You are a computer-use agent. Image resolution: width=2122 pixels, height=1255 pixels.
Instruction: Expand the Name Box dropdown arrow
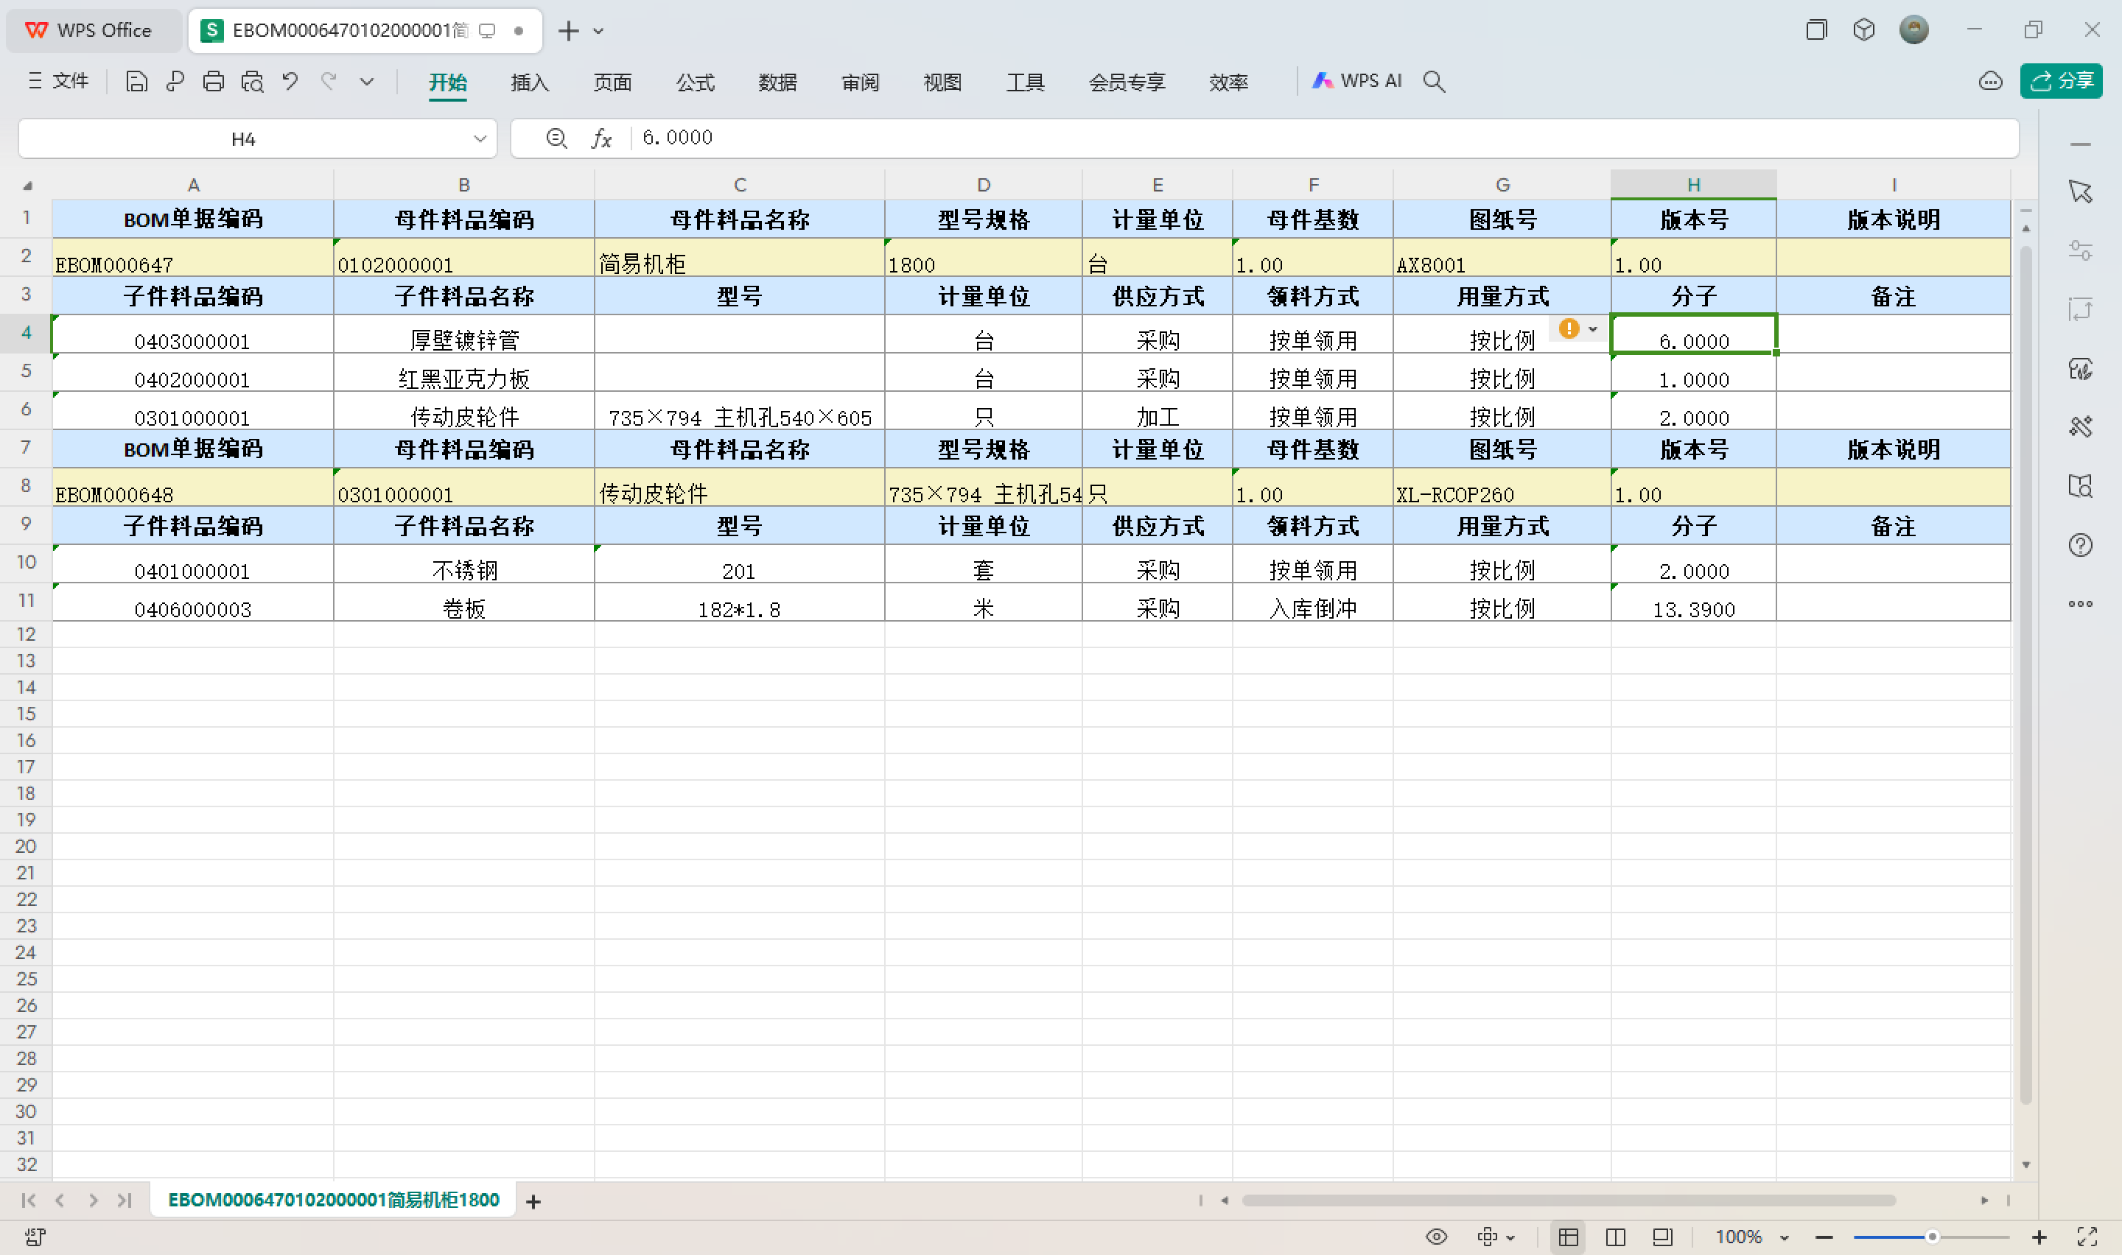480,138
